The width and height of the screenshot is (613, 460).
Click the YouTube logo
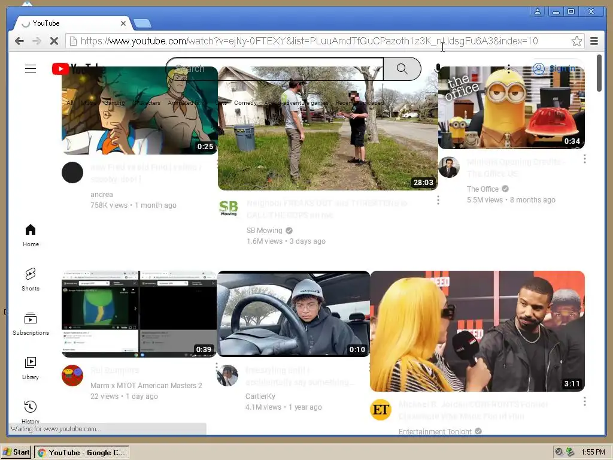pos(78,69)
